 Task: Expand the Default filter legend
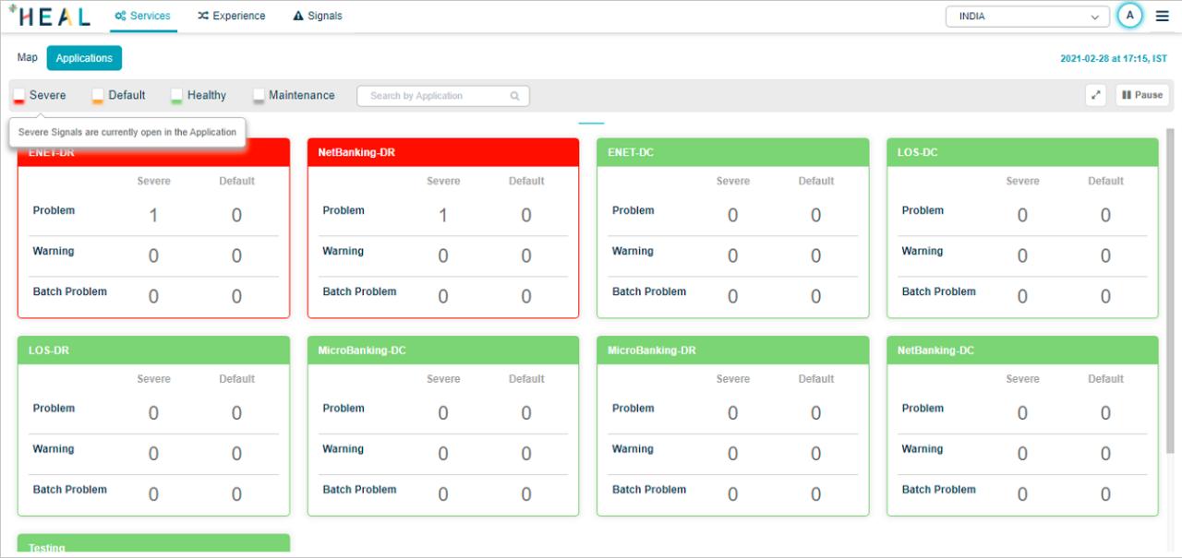pyautogui.click(x=98, y=95)
